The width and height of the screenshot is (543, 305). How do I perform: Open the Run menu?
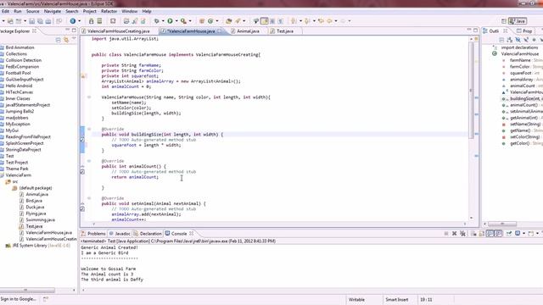pos(18,11)
